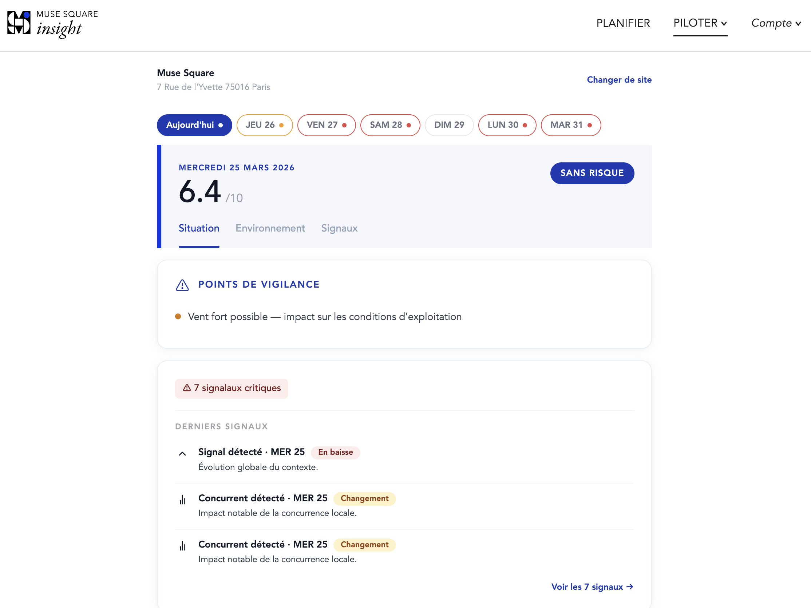
Task: Click the arrow icon beside Voir les 7 signaux
Action: pos(630,587)
